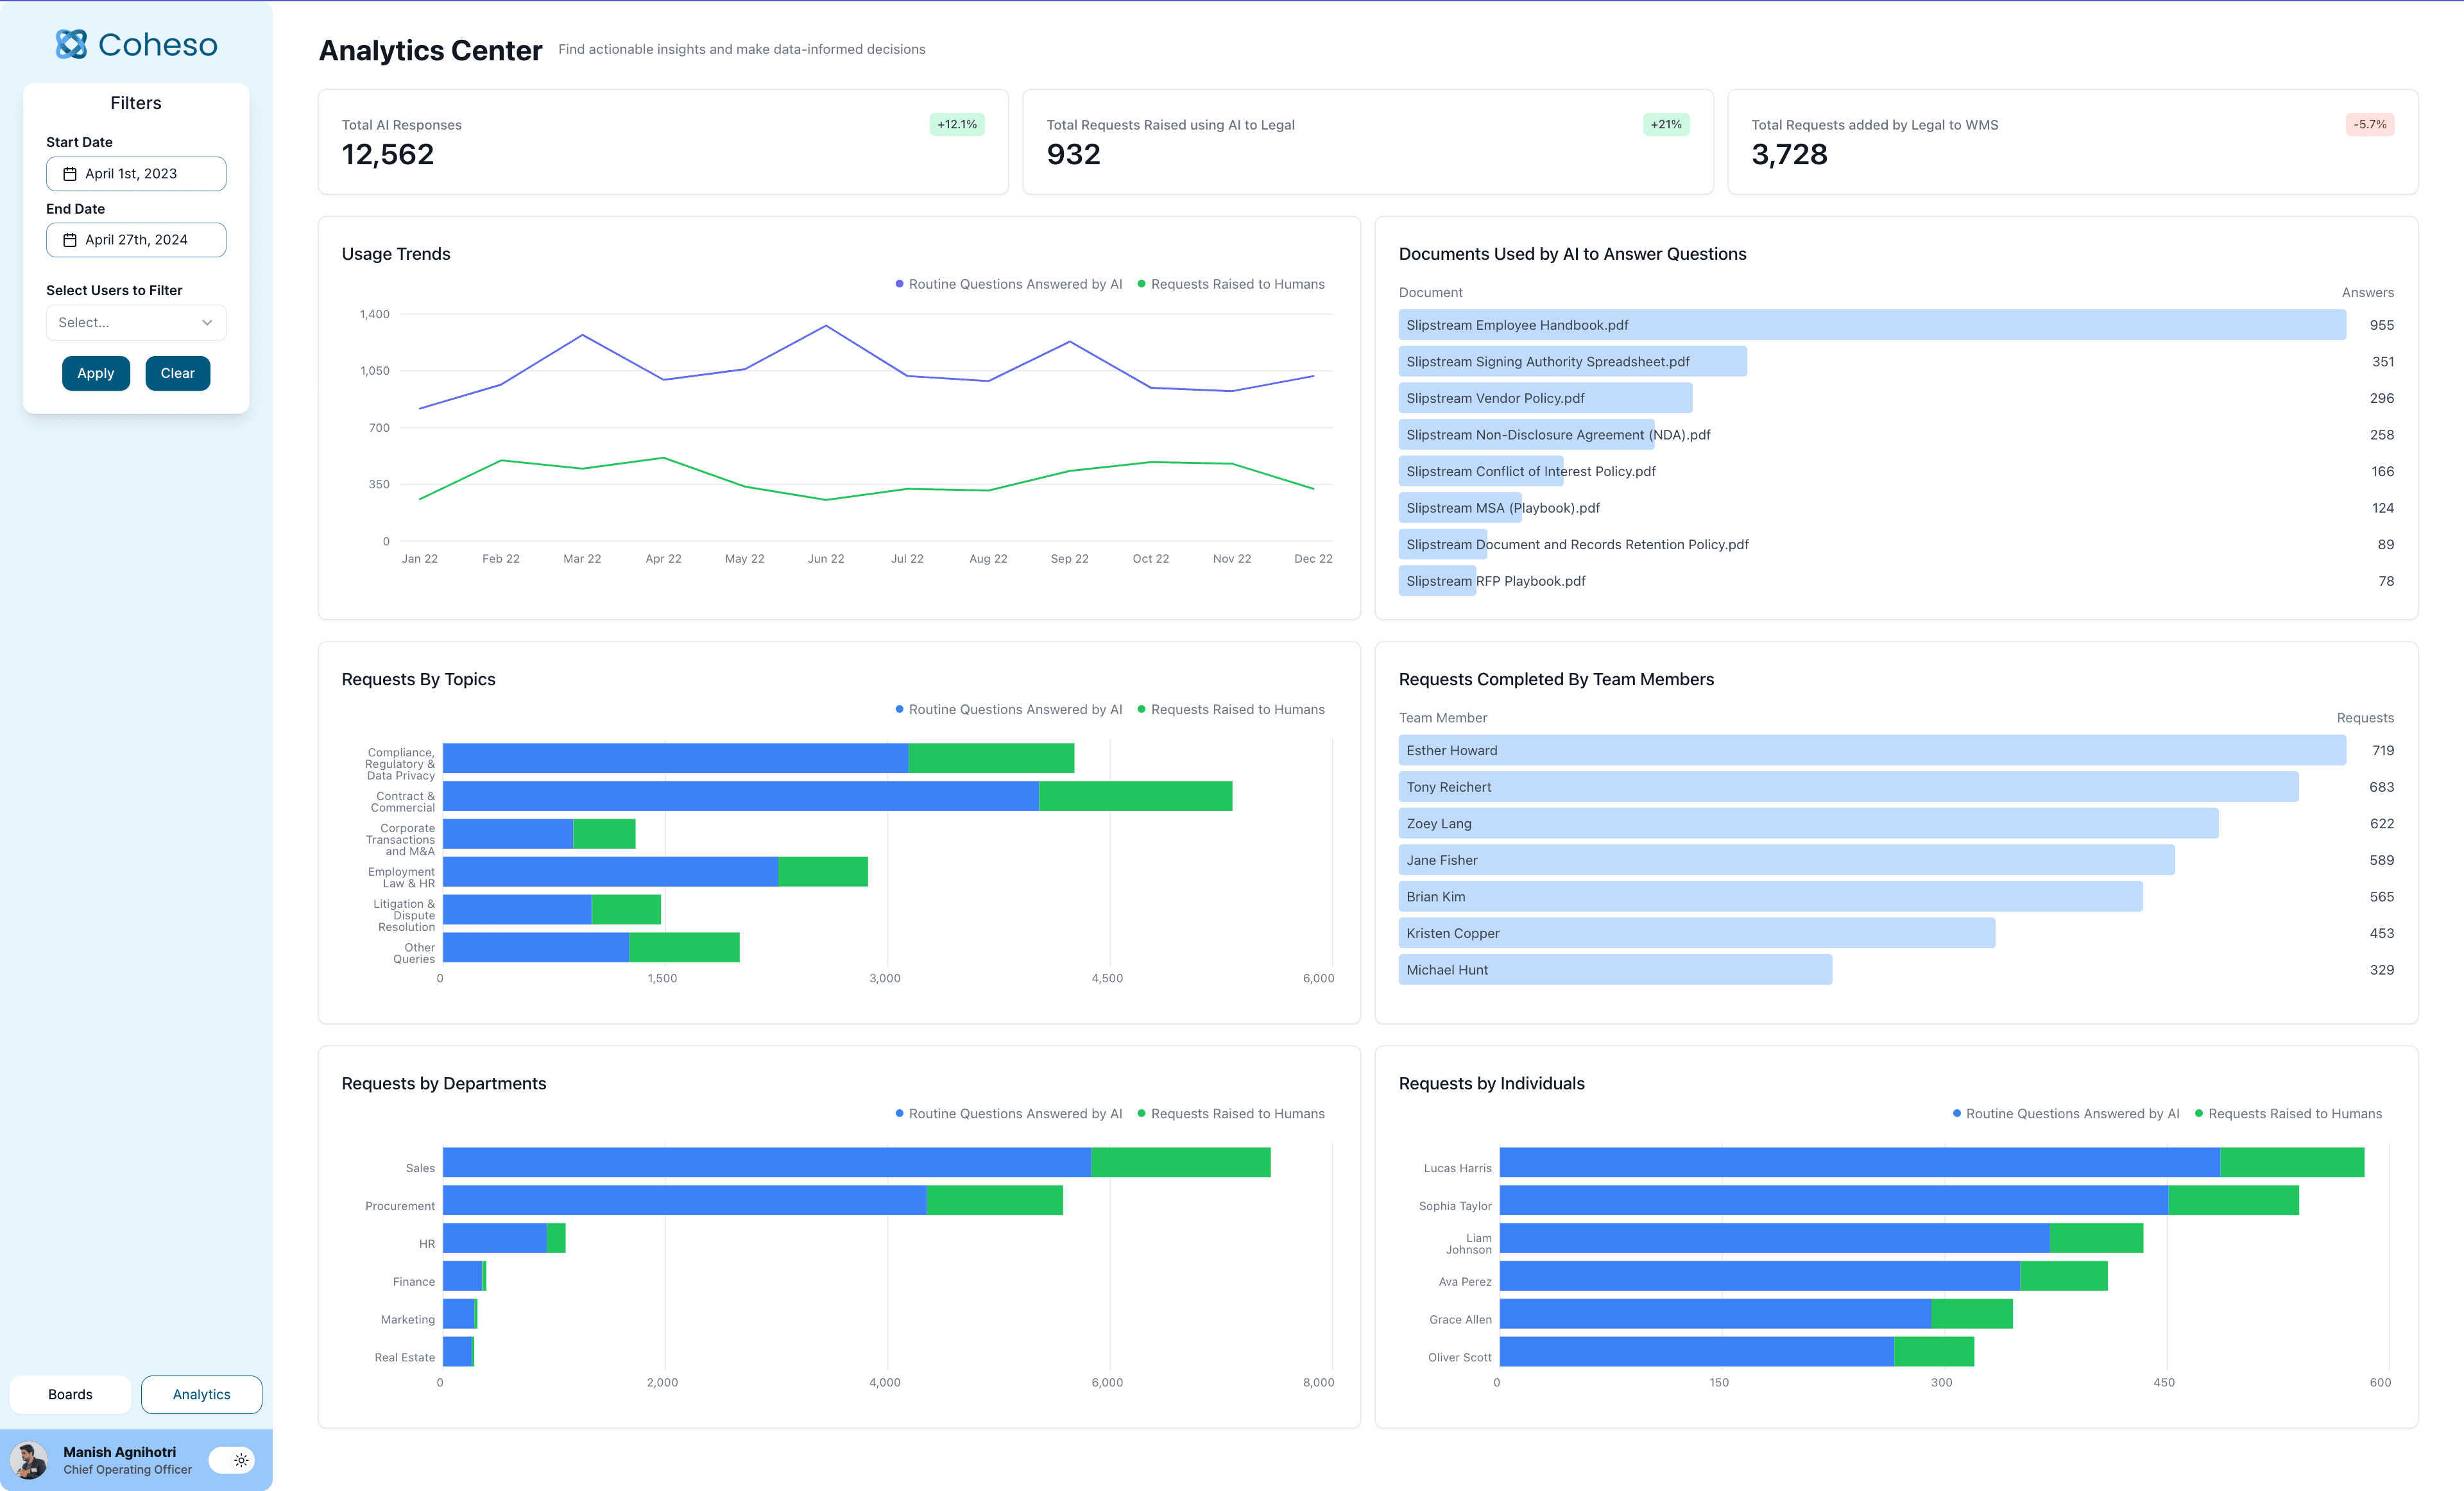The width and height of the screenshot is (2464, 1491).
Task: Click the Coheso logo icon
Action: (71, 44)
